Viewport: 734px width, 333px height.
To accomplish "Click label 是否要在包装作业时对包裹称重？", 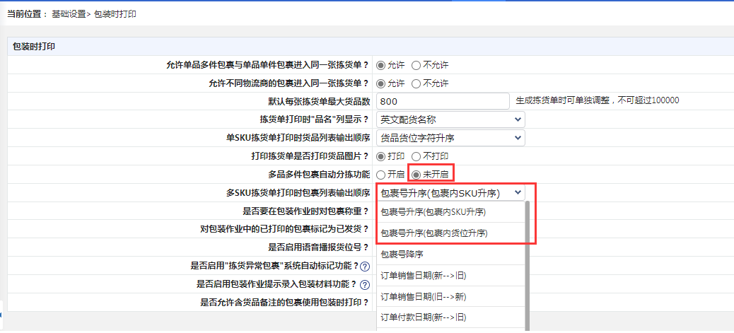I will (306, 211).
